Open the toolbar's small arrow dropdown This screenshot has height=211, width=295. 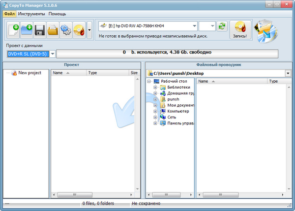tap(89, 30)
